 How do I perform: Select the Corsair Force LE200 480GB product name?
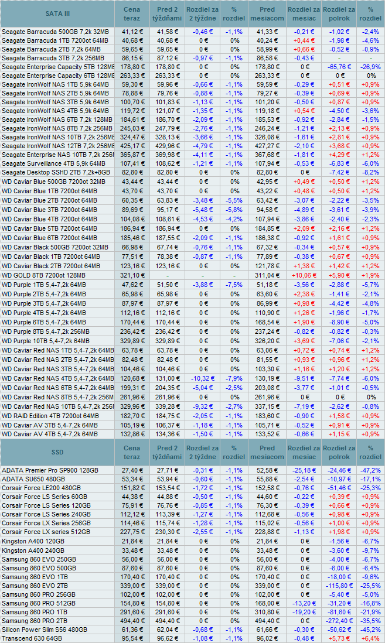pos(41,488)
